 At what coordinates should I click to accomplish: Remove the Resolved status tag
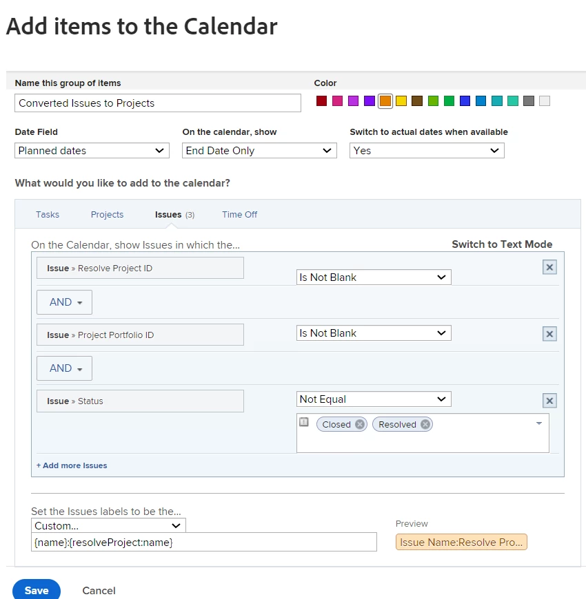pyautogui.click(x=425, y=425)
